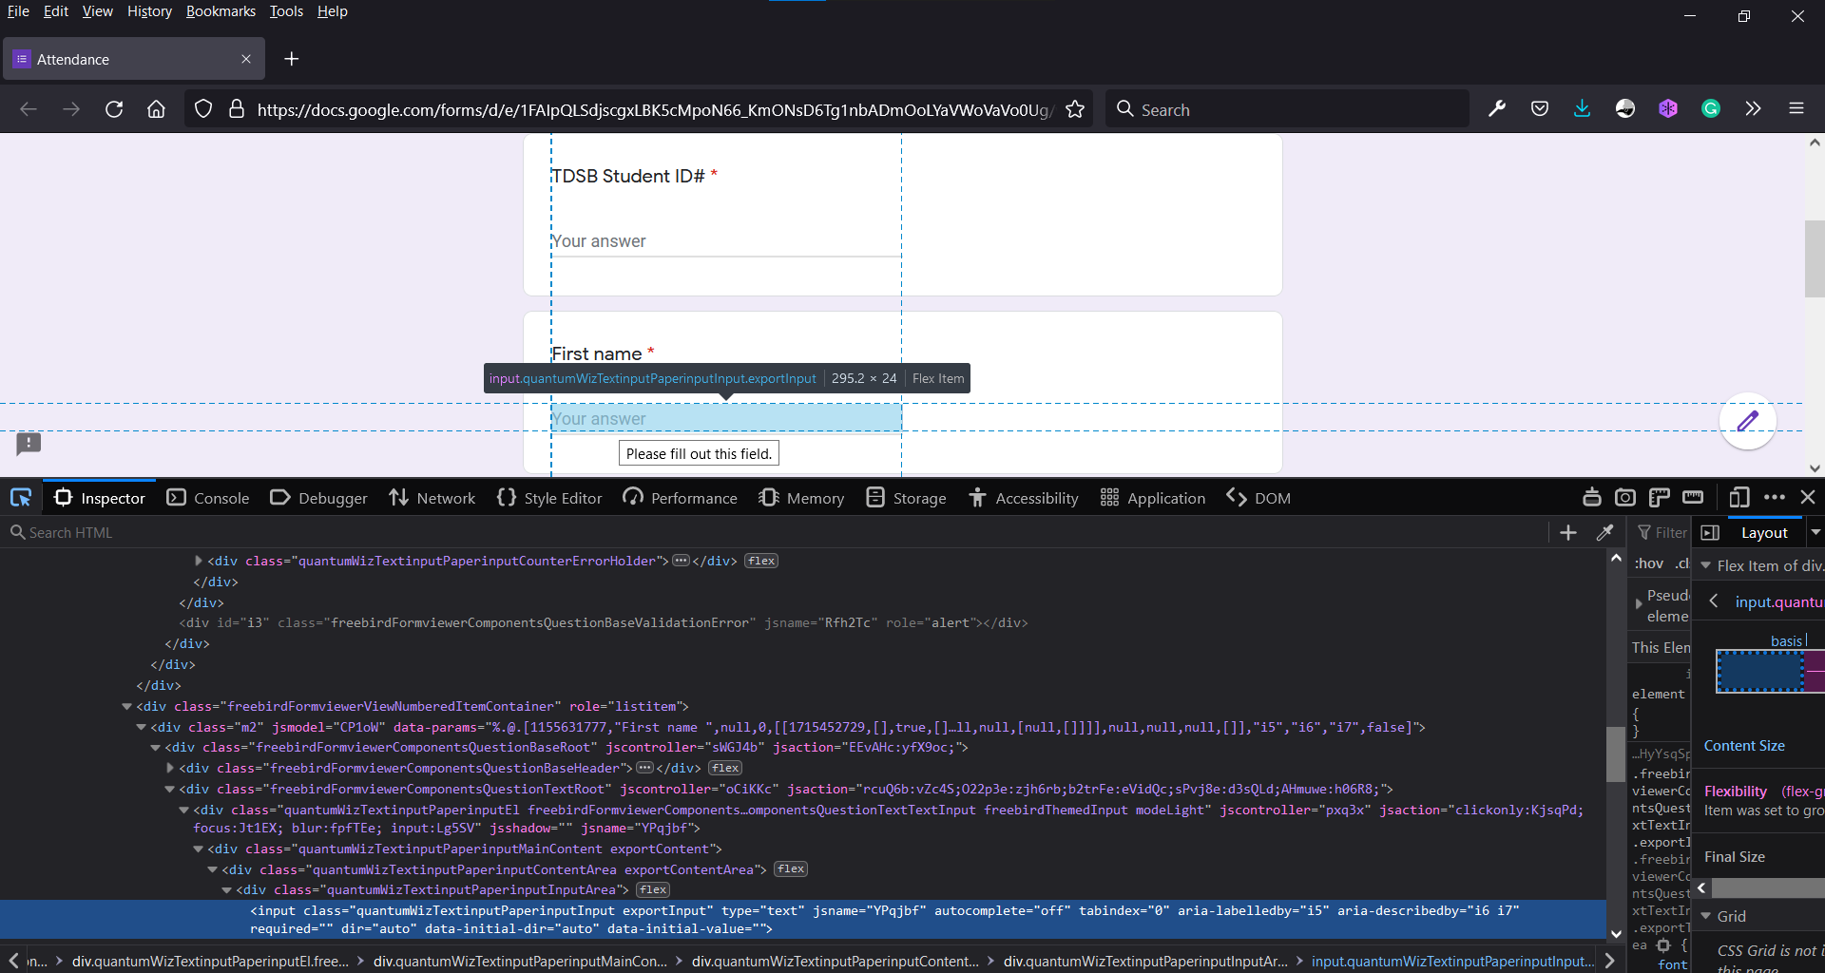Open the Bookmarks menu

pyautogui.click(x=221, y=10)
